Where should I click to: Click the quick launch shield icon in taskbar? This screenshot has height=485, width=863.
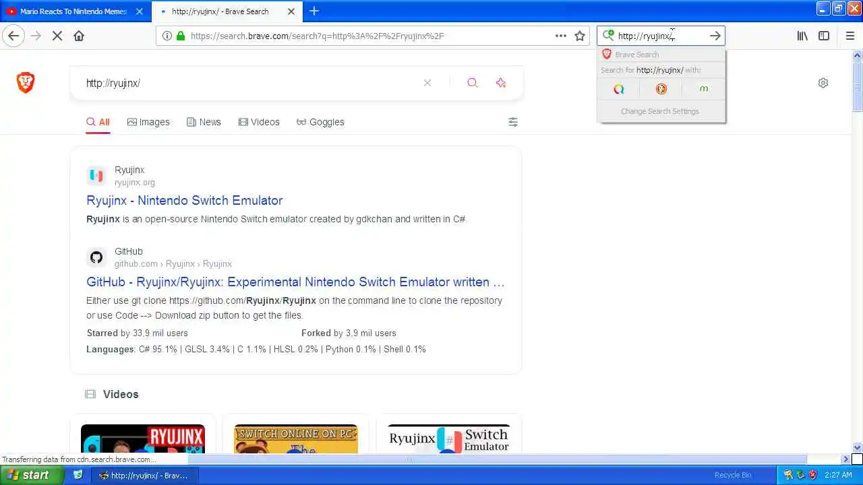tap(78, 475)
